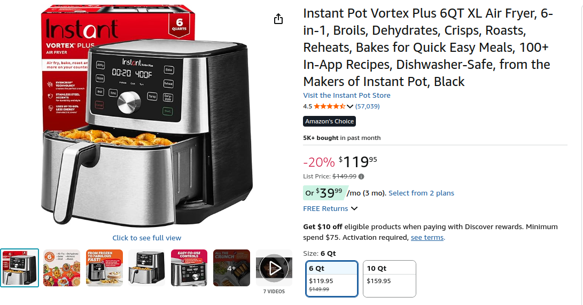Viewport: 583px width, 305px height.
Task: Open the see terms link
Action: click(x=427, y=237)
